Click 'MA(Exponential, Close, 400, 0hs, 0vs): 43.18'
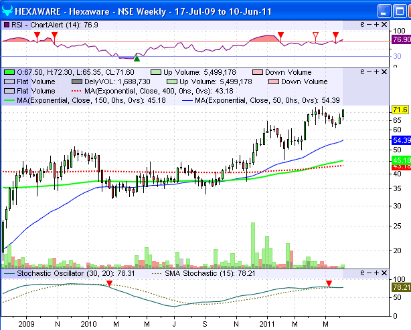Viewport: 411px width, 330px height. pyautogui.click(x=159, y=91)
